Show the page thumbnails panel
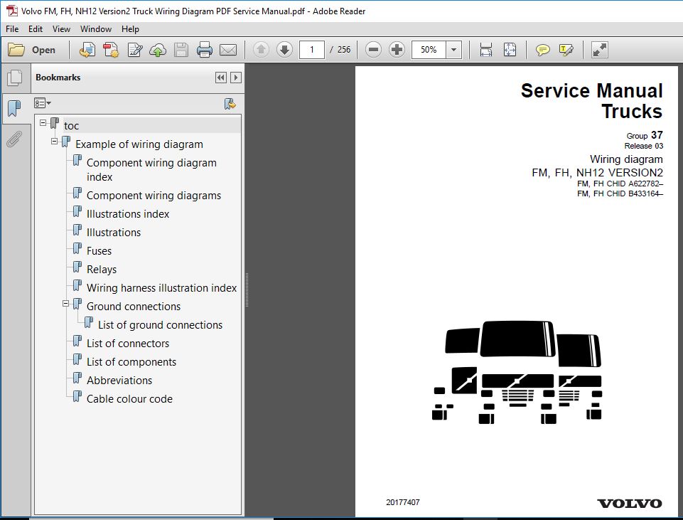The width and height of the screenshot is (683, 520). [x=14, y=78]
